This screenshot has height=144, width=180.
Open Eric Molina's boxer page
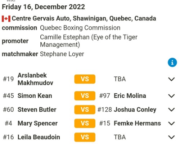(130, 96)
